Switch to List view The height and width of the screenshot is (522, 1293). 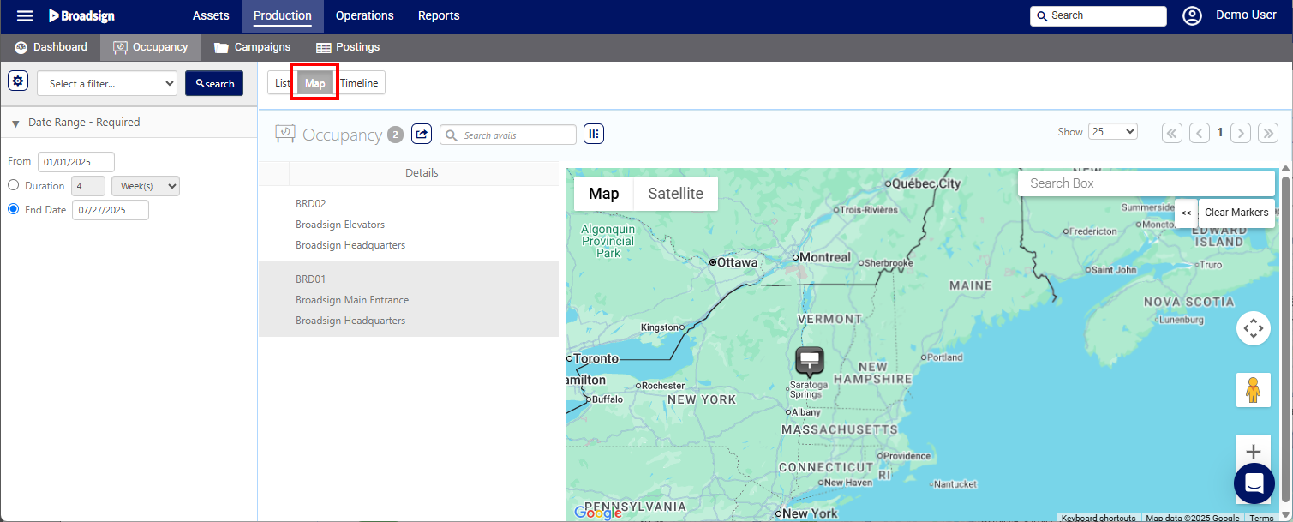coord(282,83)
